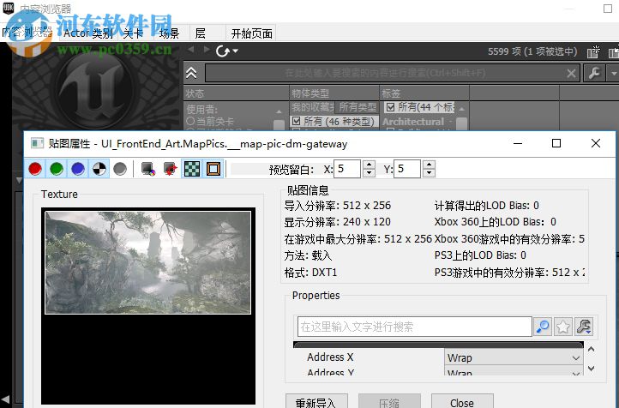
Task: Toggle the red channel view
Action: [35, 169]
